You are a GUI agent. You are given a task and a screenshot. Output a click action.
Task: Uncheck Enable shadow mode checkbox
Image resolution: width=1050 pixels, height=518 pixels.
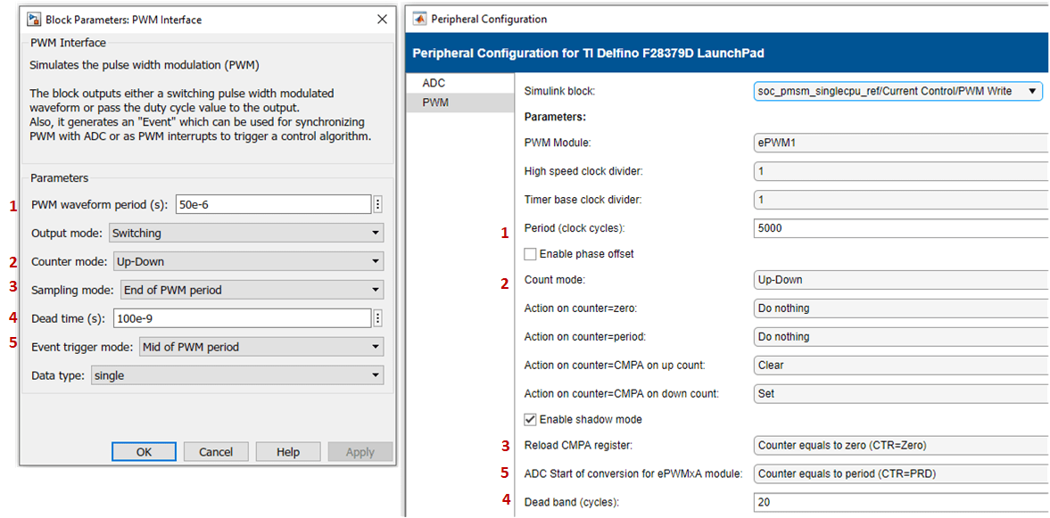[x=531, y=419]
